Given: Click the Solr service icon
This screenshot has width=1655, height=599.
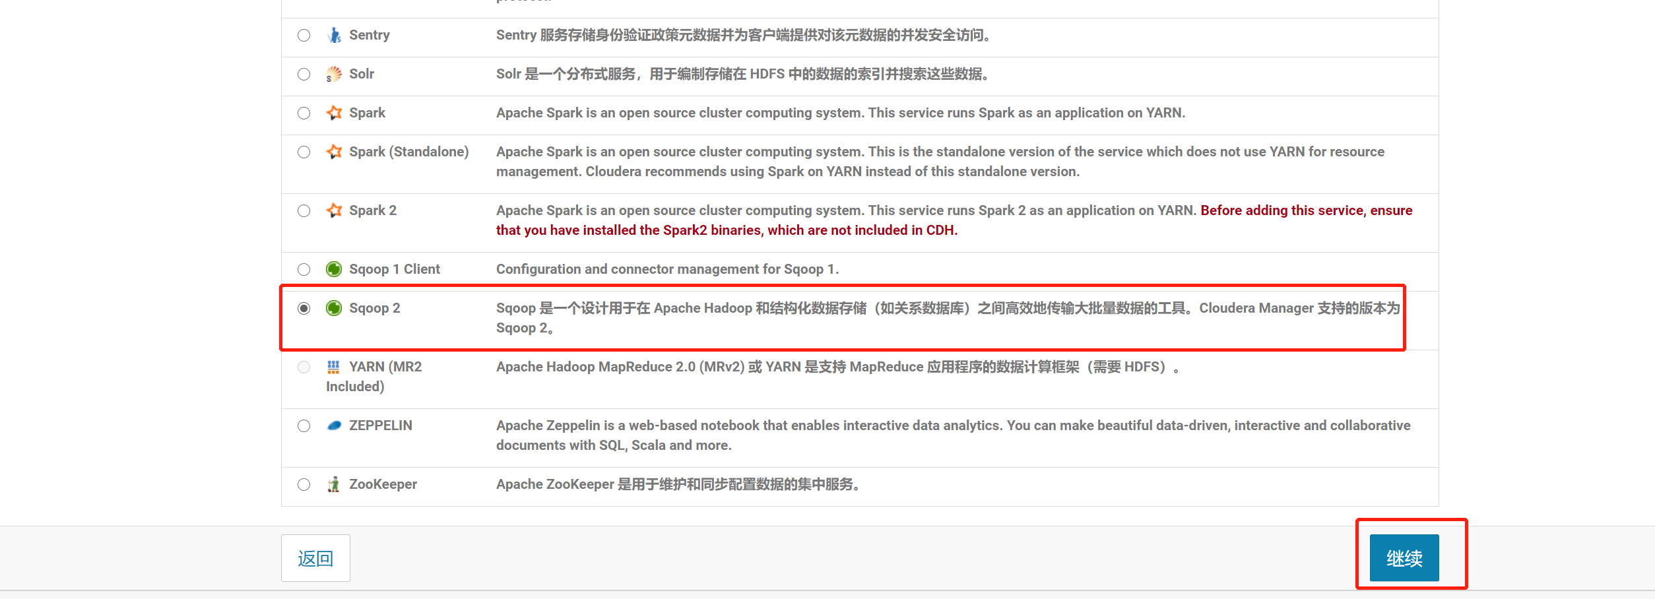Looking at the screenshot, I should click(x=335, y=75).
